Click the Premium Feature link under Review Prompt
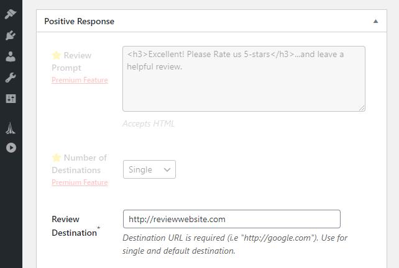399x268 pixels. click(x=80, y=80)
